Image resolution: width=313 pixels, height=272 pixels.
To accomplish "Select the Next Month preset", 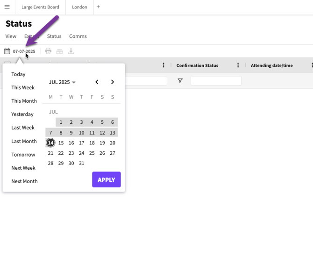I will (25, 181).
